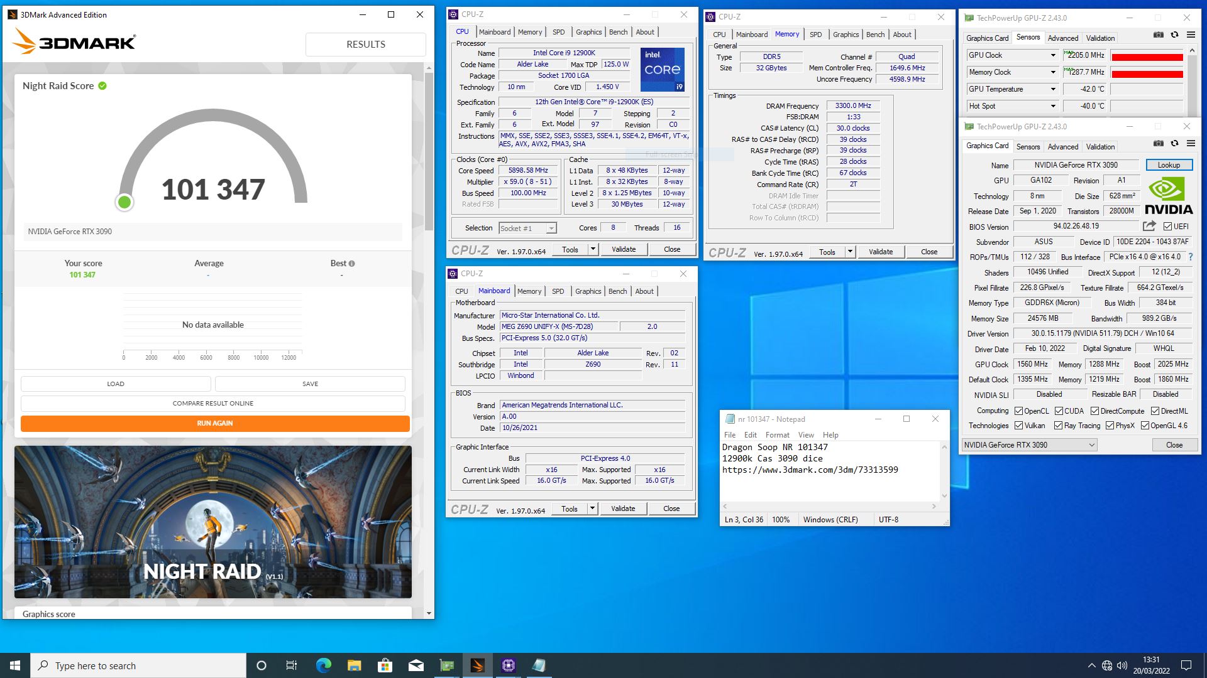Click the Memory Clock red sensor graph bar
Image resolution: width=1207 pixels, height=678 pixels.
pos(1147,74)
